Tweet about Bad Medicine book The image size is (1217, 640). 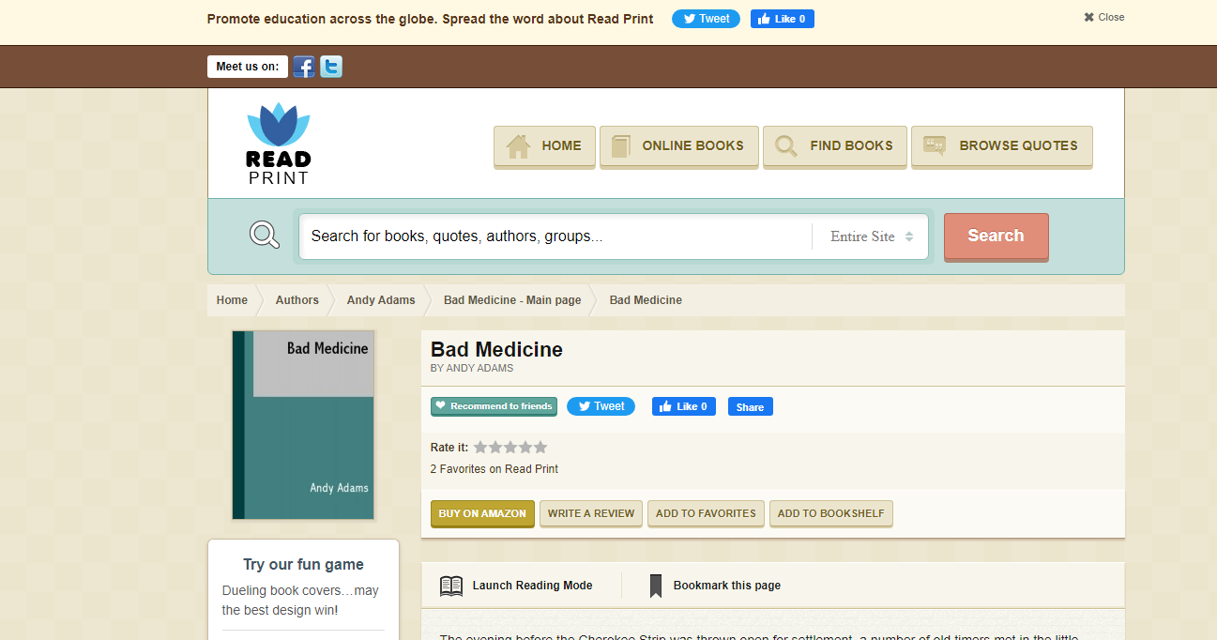[x=601, y=406]
